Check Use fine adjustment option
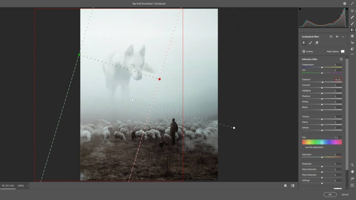Viewport: 356px width, 200px height. [303, 147]
